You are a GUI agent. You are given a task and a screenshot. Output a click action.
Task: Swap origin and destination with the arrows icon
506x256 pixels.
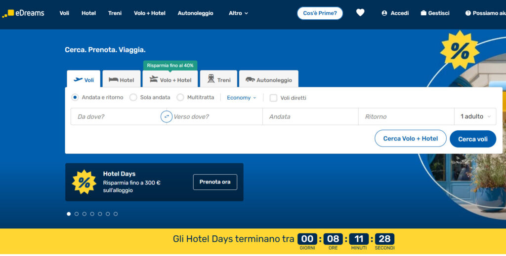click(167, 116)
